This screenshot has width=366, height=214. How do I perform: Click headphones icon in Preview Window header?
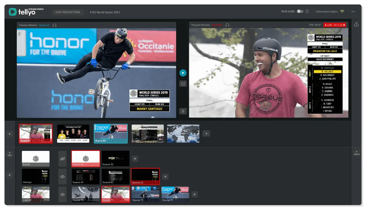55,25
